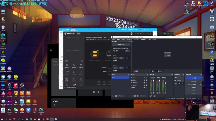Show the hidden first source in list
Image resolution: width=216 pixels, height=121 pixels.
(144, 78)
